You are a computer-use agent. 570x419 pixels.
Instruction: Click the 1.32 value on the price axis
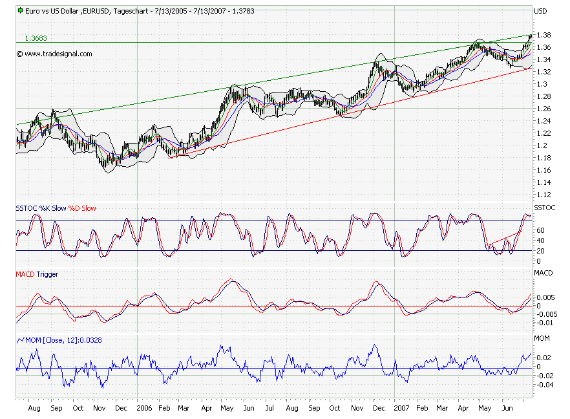544,72
